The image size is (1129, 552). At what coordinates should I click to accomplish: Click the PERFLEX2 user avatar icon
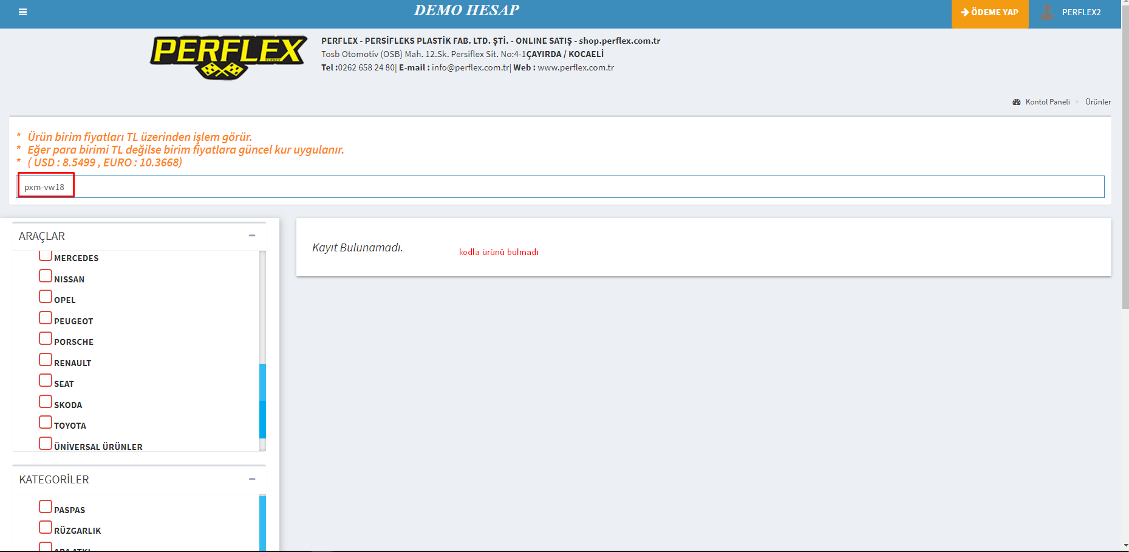tap(1047, 12)
